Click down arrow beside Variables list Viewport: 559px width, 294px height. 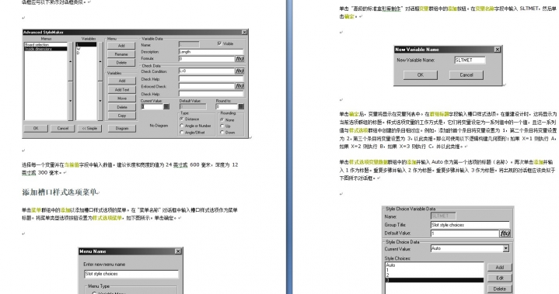point(100,101)
